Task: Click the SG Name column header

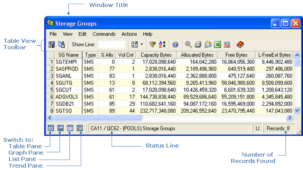Action: point(68,55)
